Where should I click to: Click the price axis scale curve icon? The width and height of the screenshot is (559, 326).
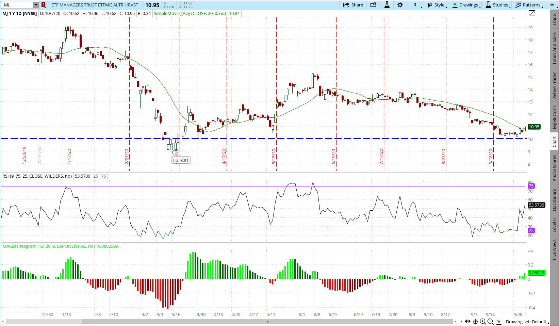pos(532,14)
